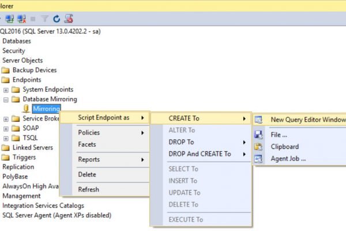Select Facets in the context menu

(x=87, y=144)
